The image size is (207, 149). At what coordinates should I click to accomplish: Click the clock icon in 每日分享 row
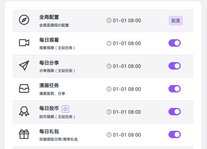point(109,66)
